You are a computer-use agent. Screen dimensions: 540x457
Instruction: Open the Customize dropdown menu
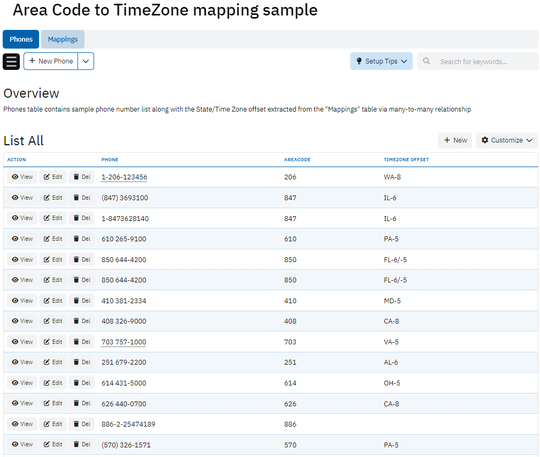(506, 140)
